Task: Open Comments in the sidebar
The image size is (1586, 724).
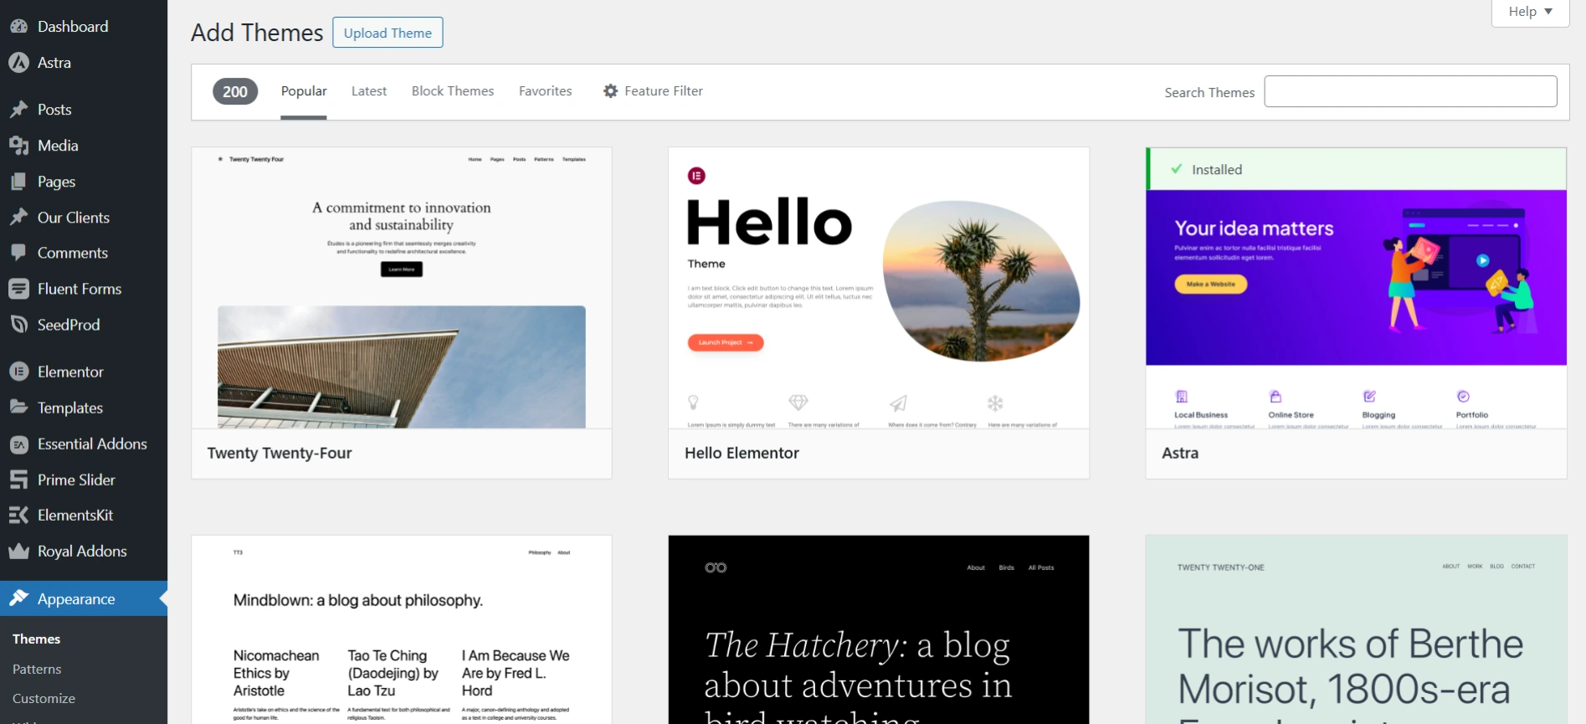Action: (x=73, y=253)
